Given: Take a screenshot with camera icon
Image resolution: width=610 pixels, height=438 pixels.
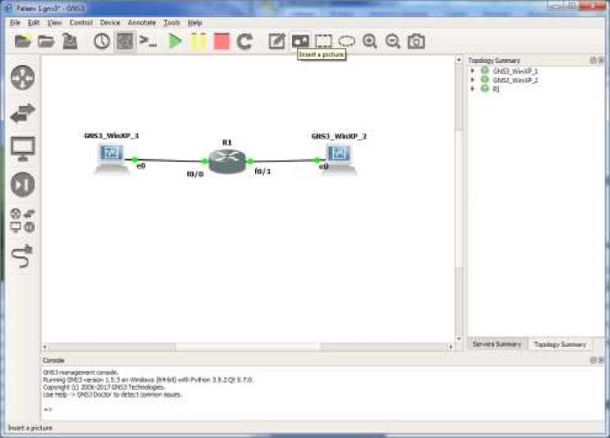Looking at the screenshot, I should [416, 41].
